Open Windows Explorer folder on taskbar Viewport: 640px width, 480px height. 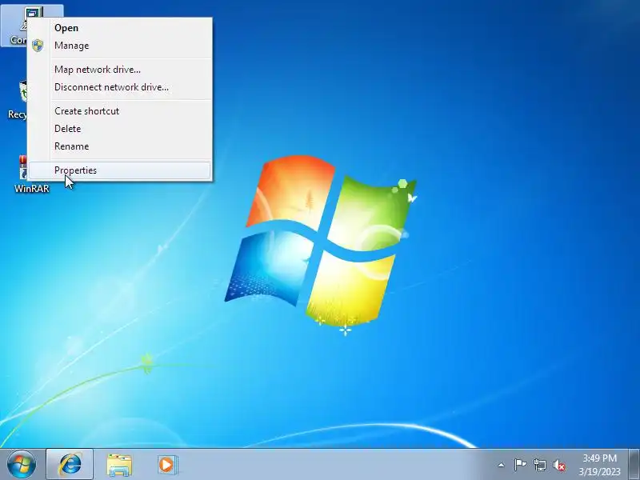(x=119, y=465)
